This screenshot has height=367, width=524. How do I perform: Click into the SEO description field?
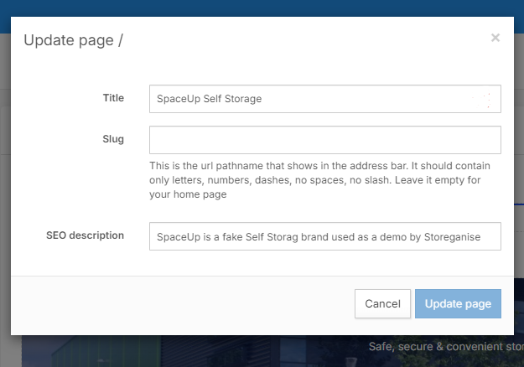324,236
